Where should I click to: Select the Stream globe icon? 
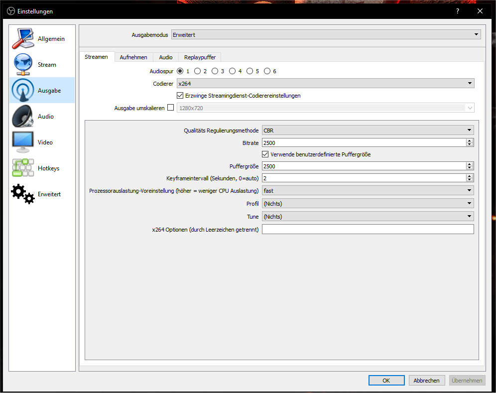click(x=23, y=65)
